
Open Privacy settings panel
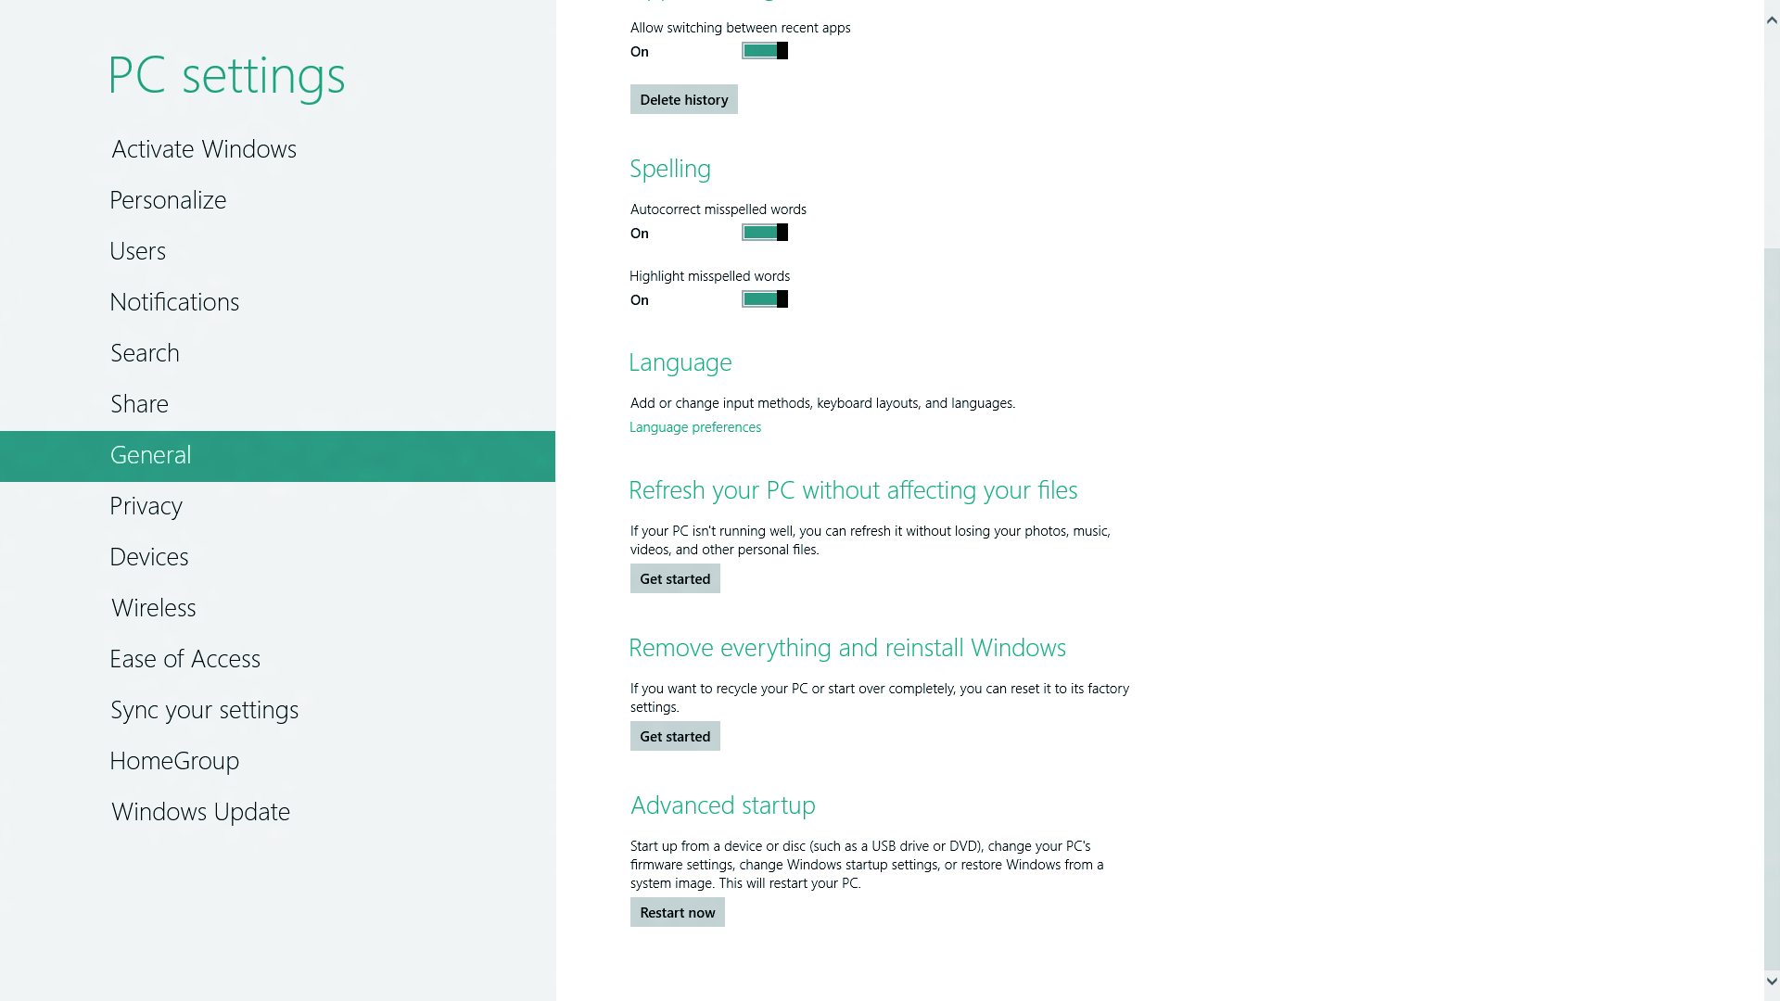146,505
